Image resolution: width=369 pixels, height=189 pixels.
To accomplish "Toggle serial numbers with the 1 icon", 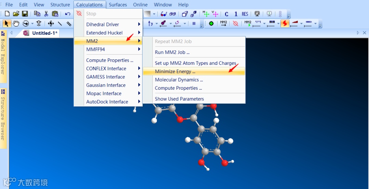I will [x=236, y=14].
